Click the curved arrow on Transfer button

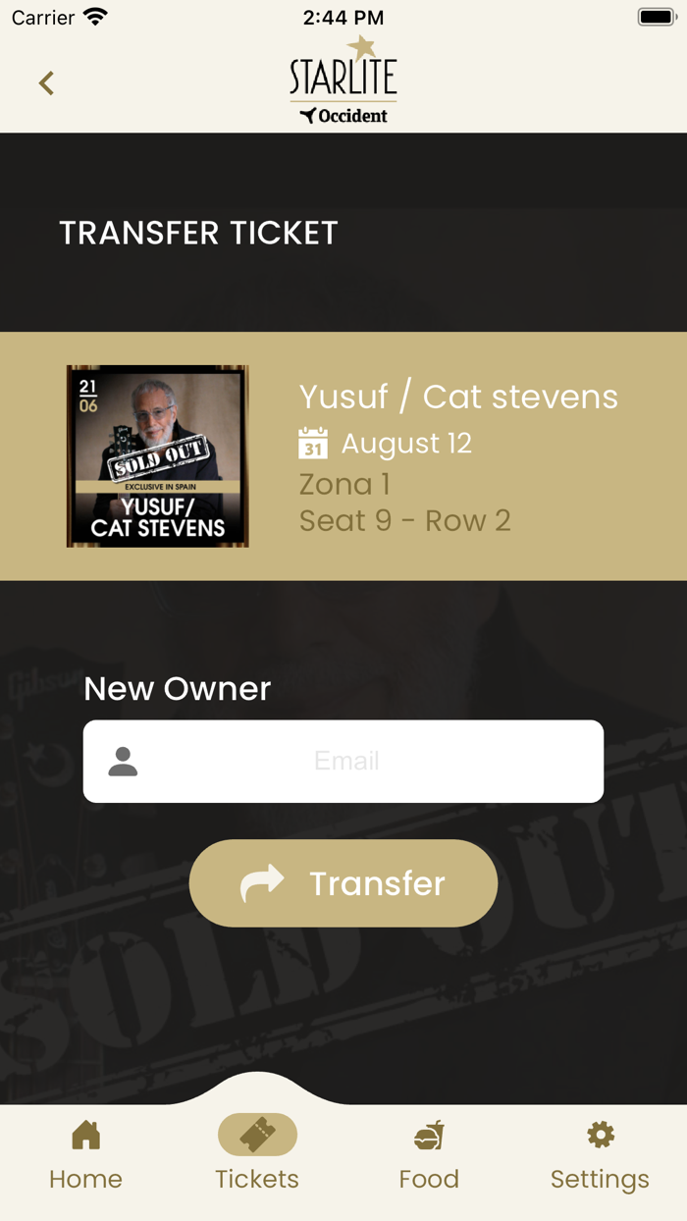point(262,883)
